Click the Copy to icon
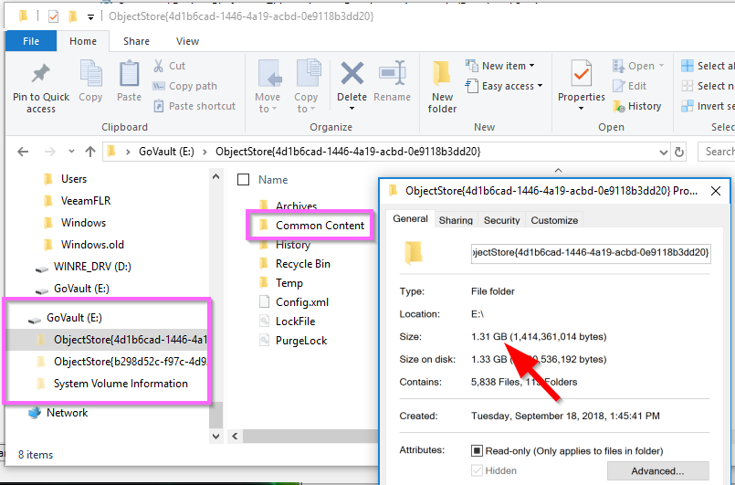This screenshot has height=485, width=735. point(308,74)
